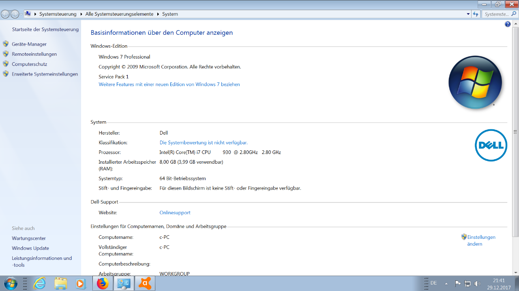Screen dimensions: 519x291
Task: Click the Remoteeinstellungen shield icon
Action: pyautogui.click(x=5, y=54)
